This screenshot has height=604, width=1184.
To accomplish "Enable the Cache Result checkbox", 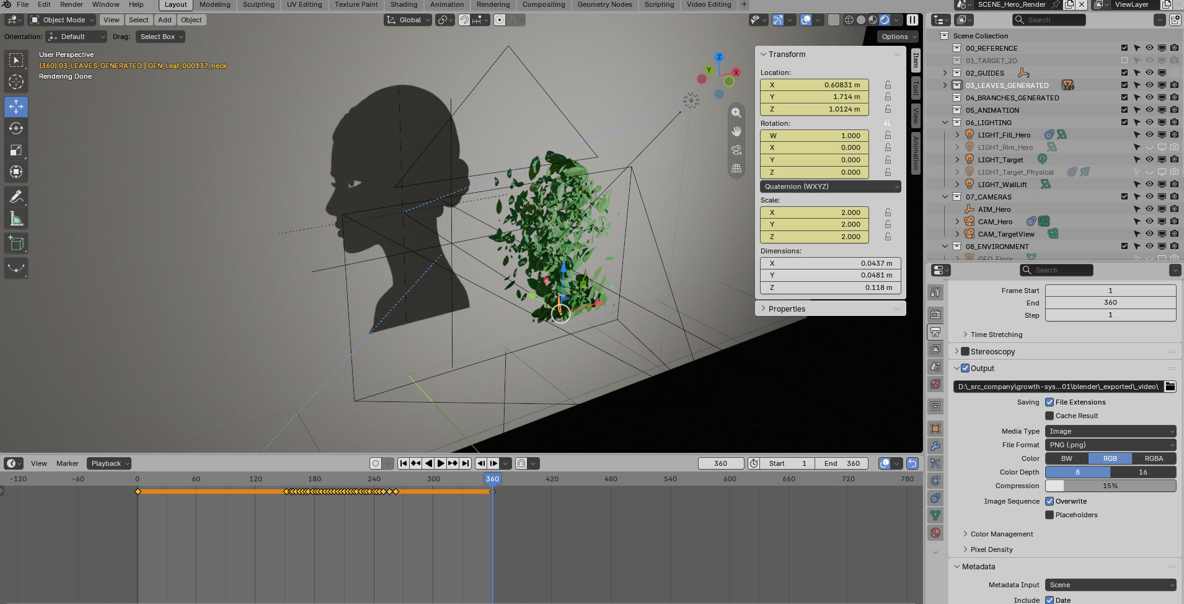I will [1049, 416].
